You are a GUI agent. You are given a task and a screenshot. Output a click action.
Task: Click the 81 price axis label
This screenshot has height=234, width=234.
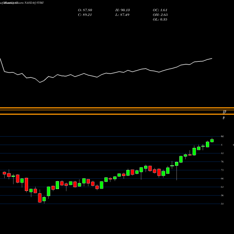[222, 154]
